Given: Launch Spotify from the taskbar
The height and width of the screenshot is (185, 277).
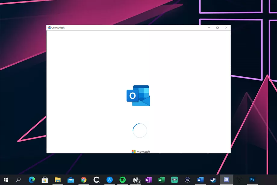Looking at the screenshot, I should tap(123, 180).
